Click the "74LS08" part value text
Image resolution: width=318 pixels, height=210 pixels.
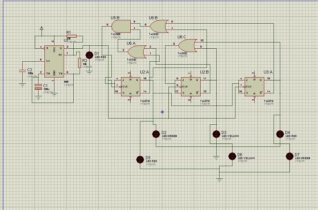(x=116, y=34)
